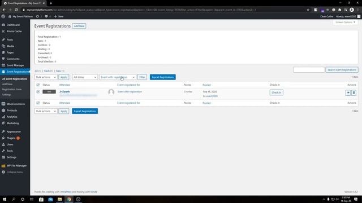Sort by the Posted column header

coord(206,85)
